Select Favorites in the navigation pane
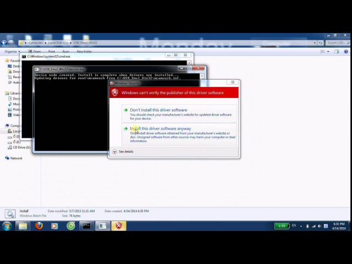 click(x=12, y=61)
